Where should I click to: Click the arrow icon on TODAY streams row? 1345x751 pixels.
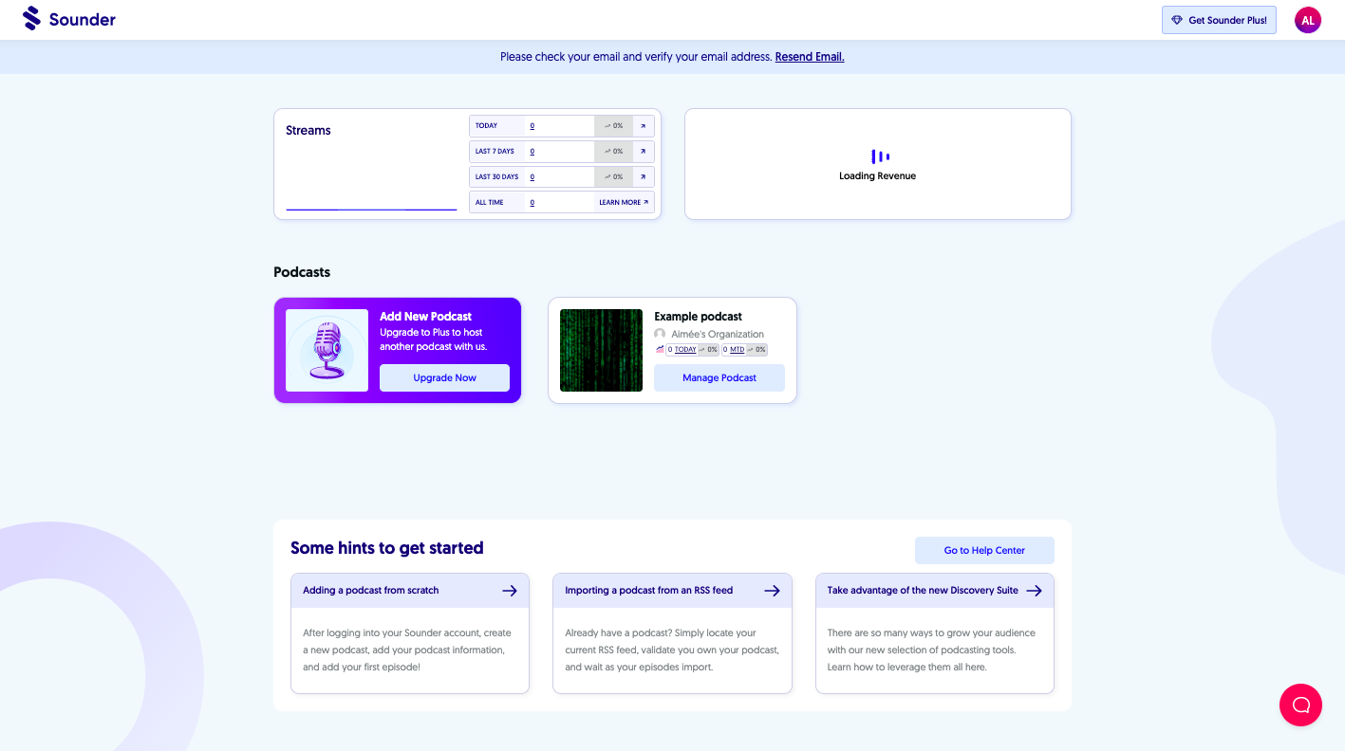(x=642, y=125)
